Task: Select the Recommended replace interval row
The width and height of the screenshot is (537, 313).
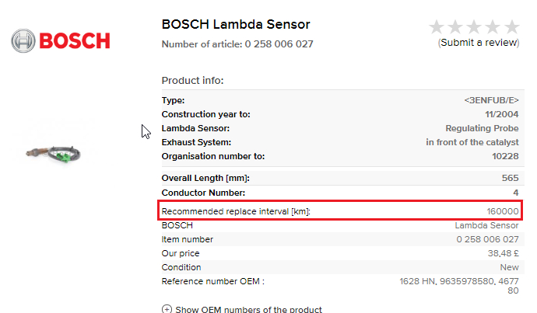Action: (x=340, y=211)
